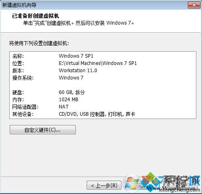
Task: Click the 将使用下列设置创建虚拟机 text
Action: click(x=39, y=43)
